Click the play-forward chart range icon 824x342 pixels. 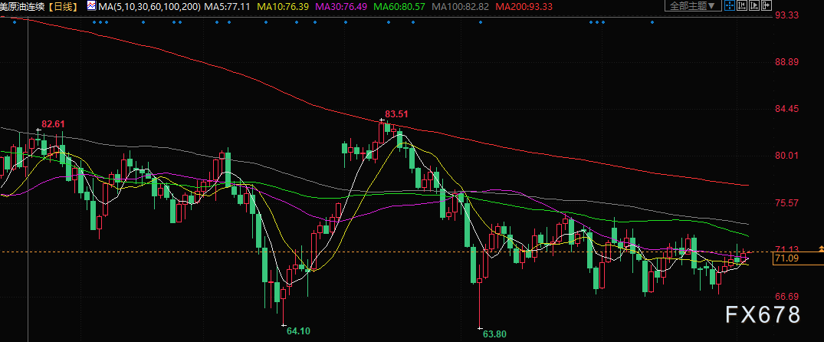754,5
